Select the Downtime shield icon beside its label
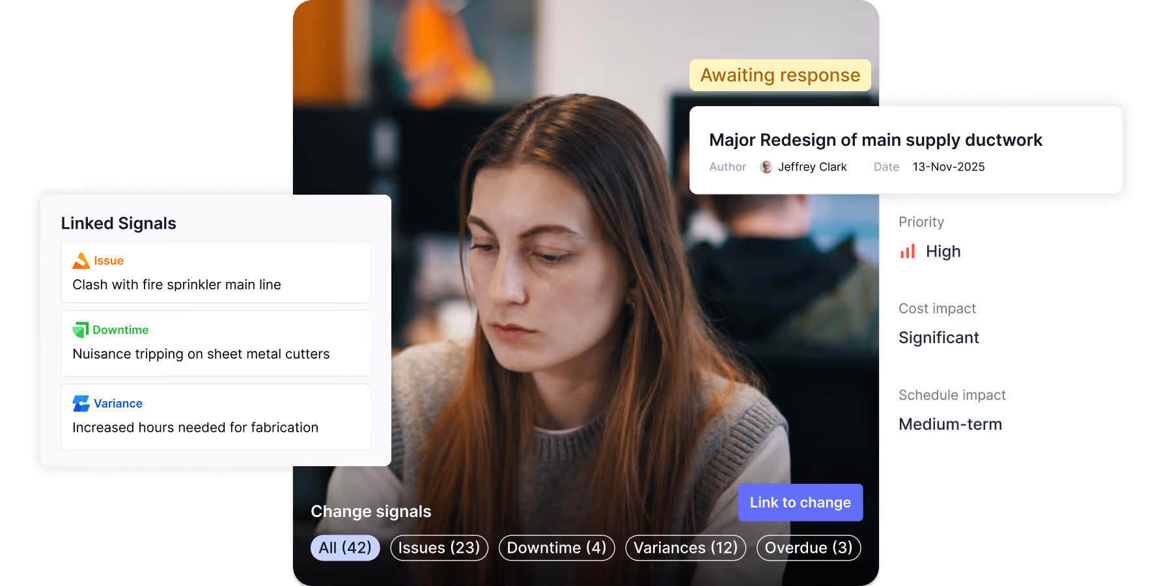The height and width of the screenshot is (586, 1172). [79, 329]
